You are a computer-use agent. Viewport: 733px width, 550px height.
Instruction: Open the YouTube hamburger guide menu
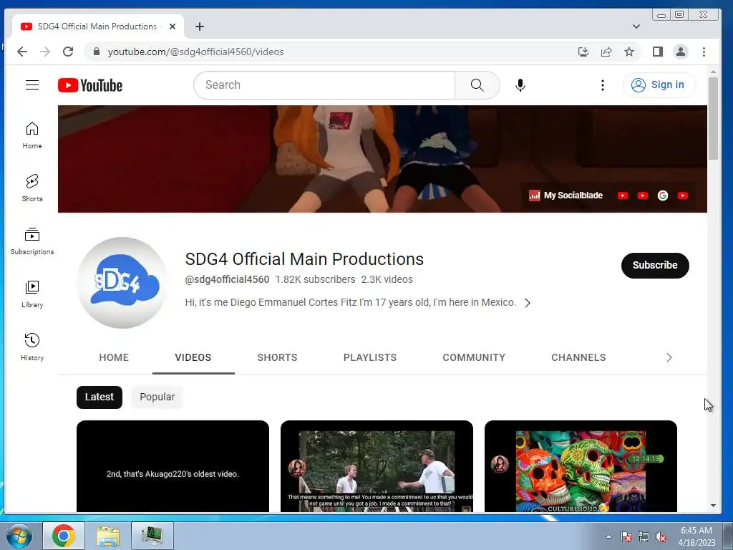point(31,85)
